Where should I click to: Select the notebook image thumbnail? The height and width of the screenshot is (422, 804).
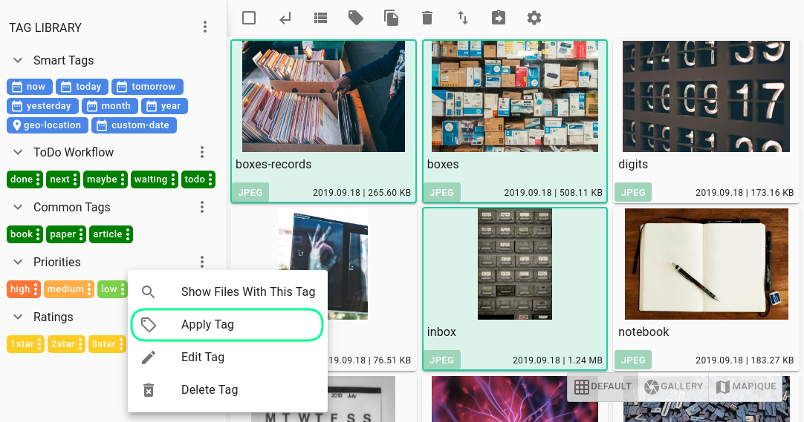click(x=706, y=264)
